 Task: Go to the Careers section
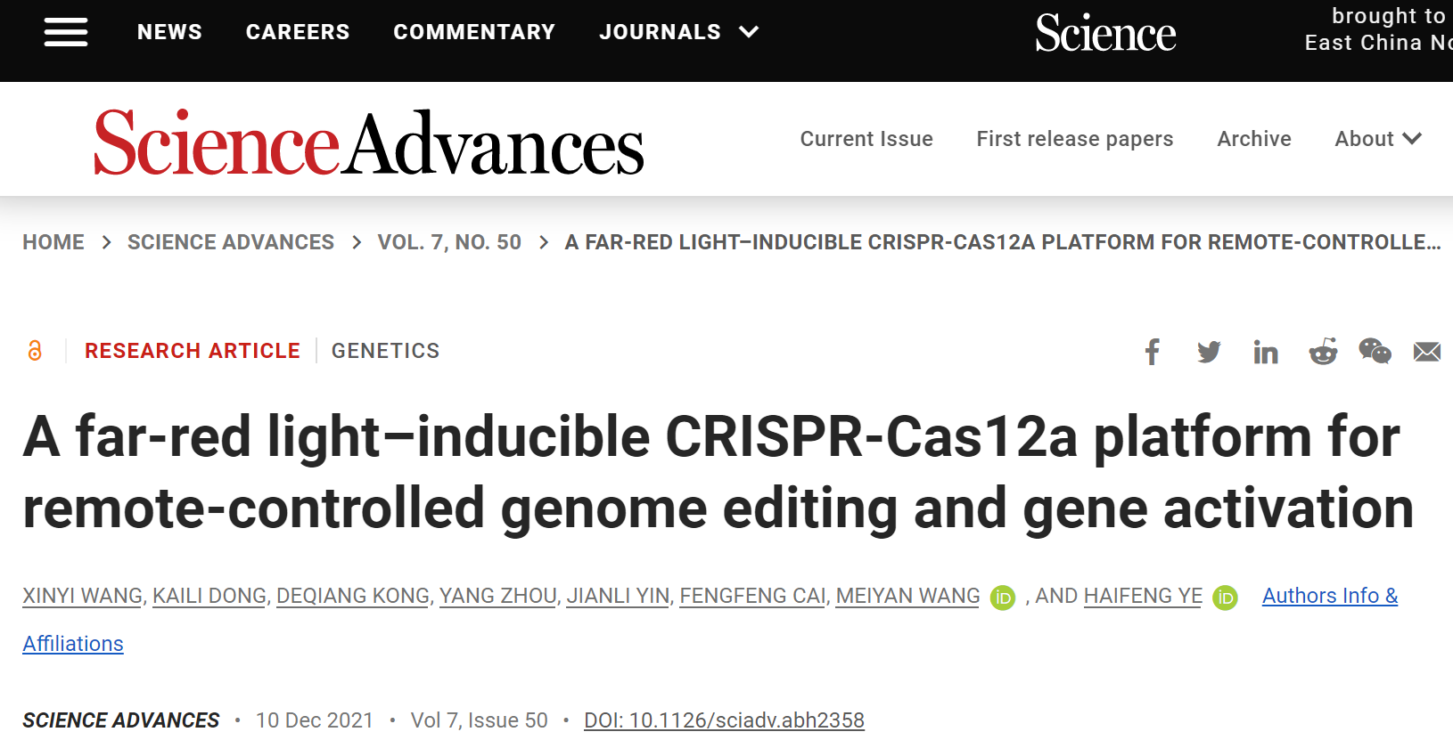tap(298, 32)
